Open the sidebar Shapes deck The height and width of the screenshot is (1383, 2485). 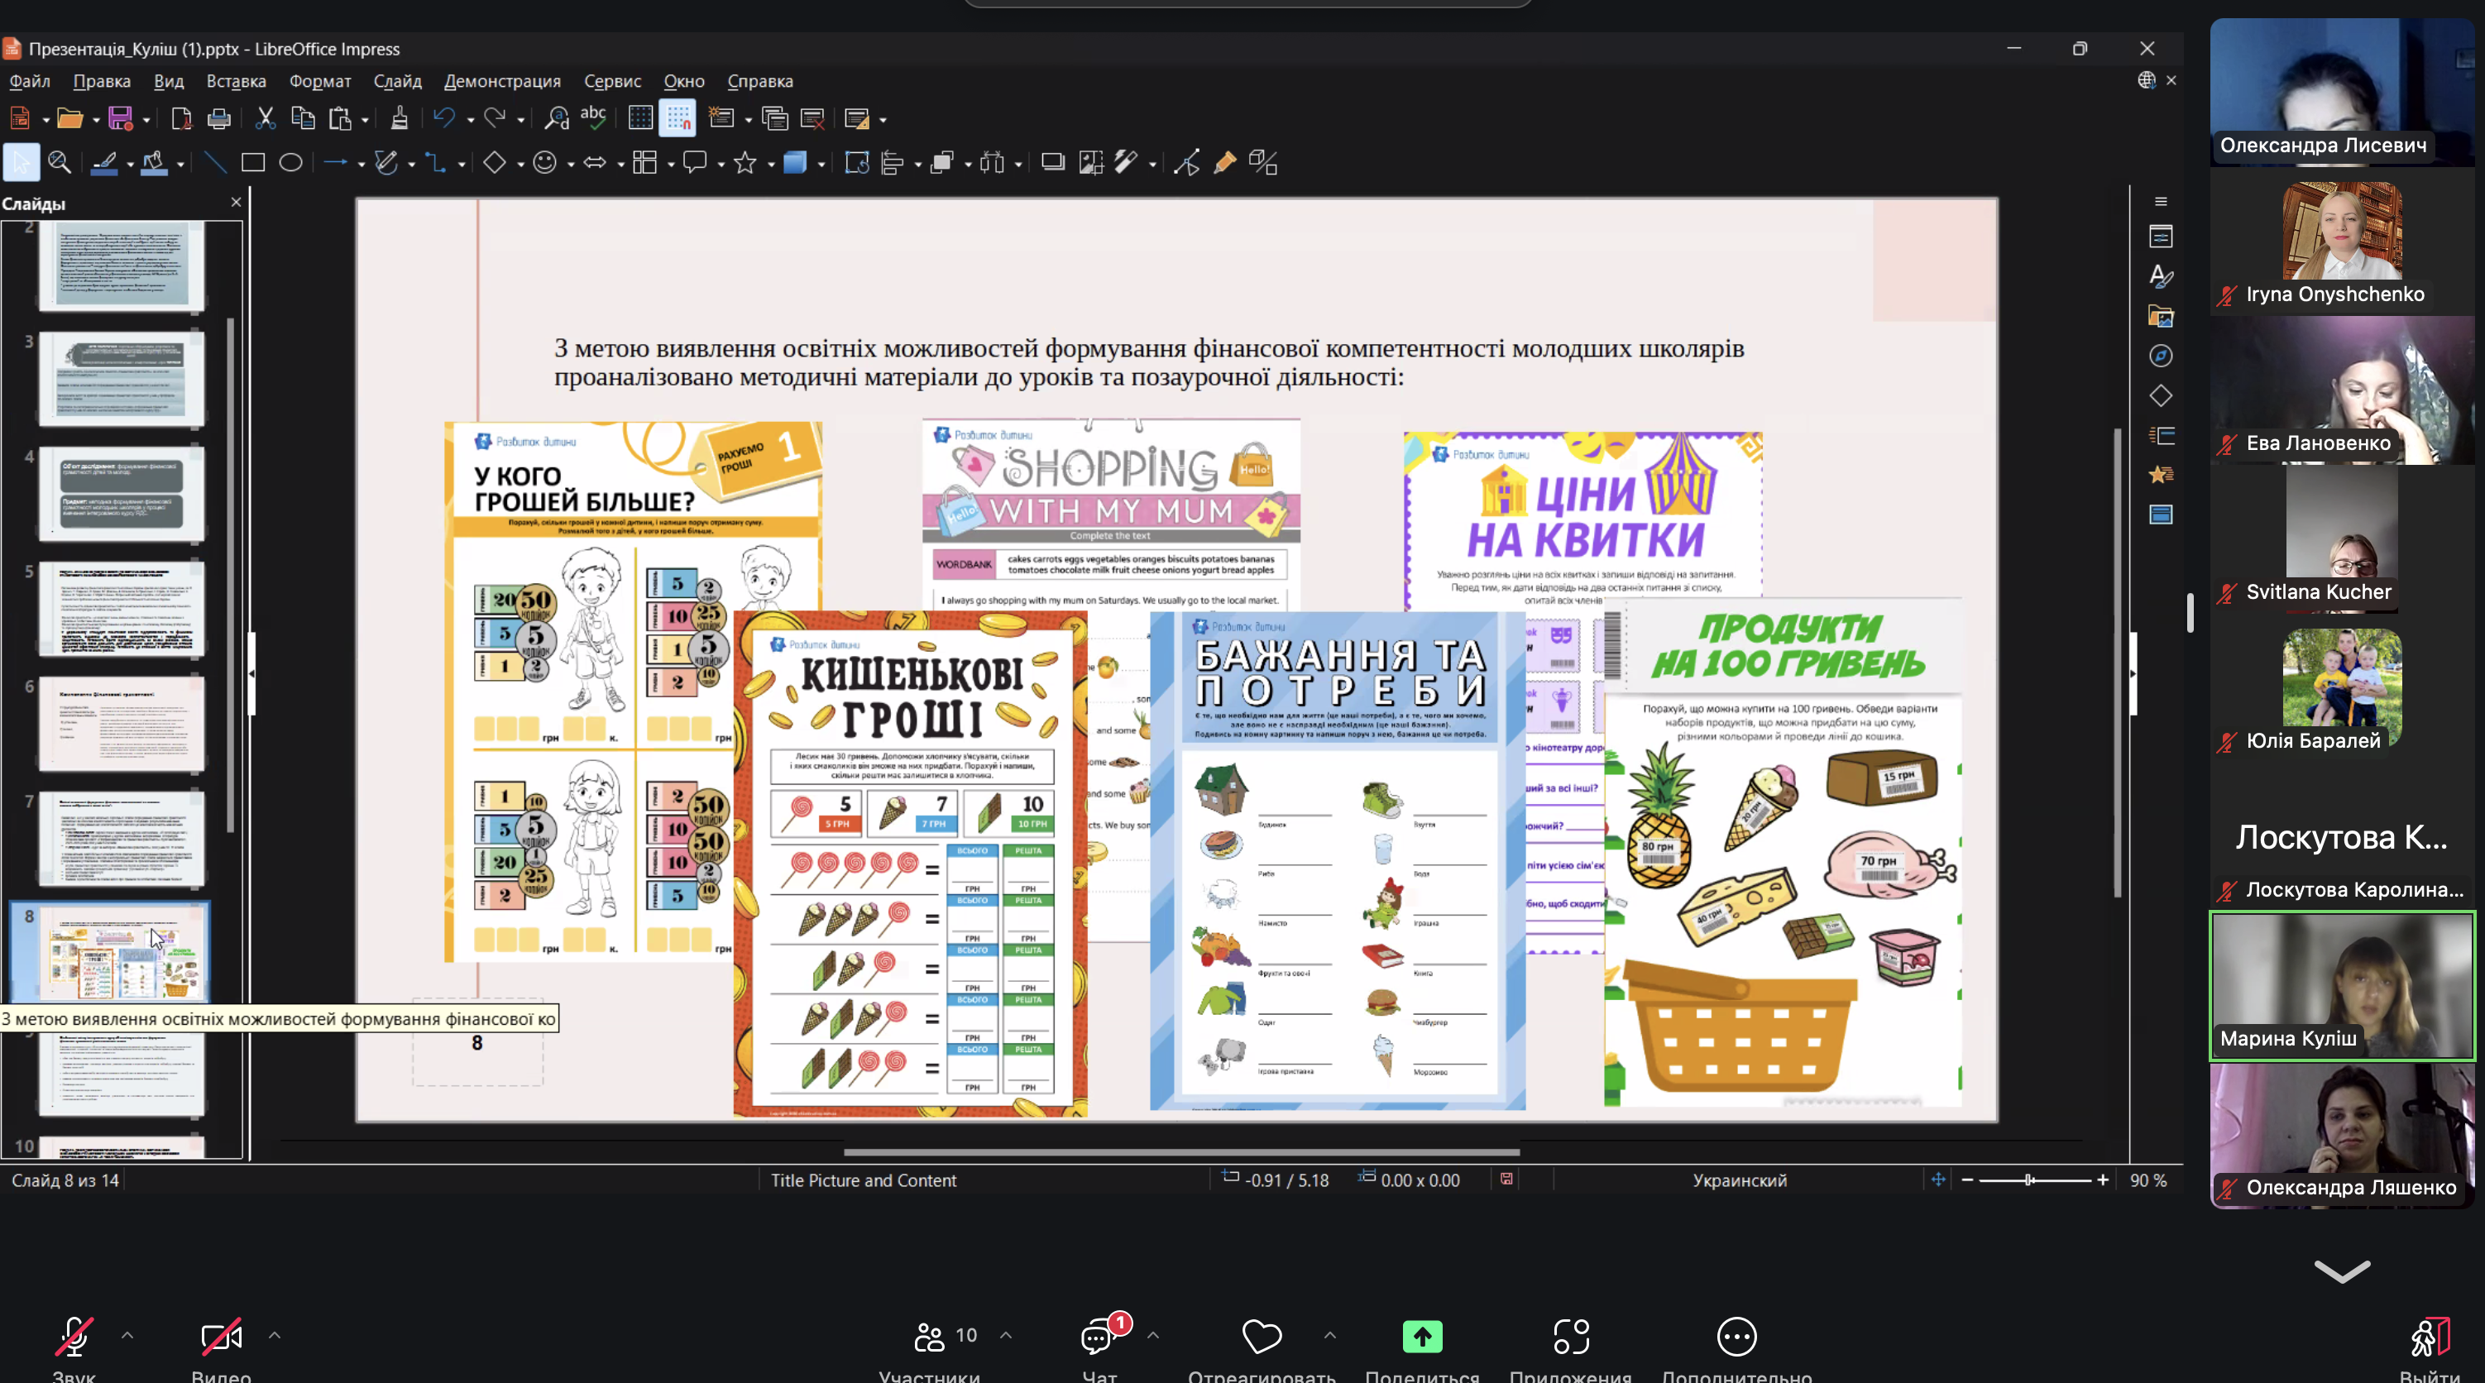[2161, 395]
